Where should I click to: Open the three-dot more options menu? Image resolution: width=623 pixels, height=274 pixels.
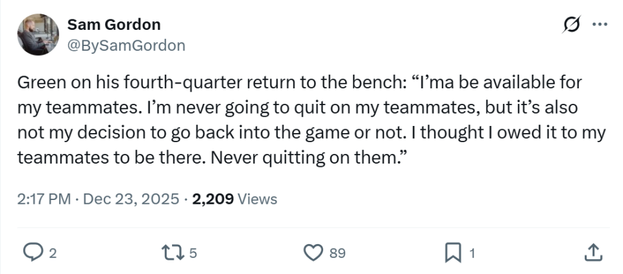600,25
